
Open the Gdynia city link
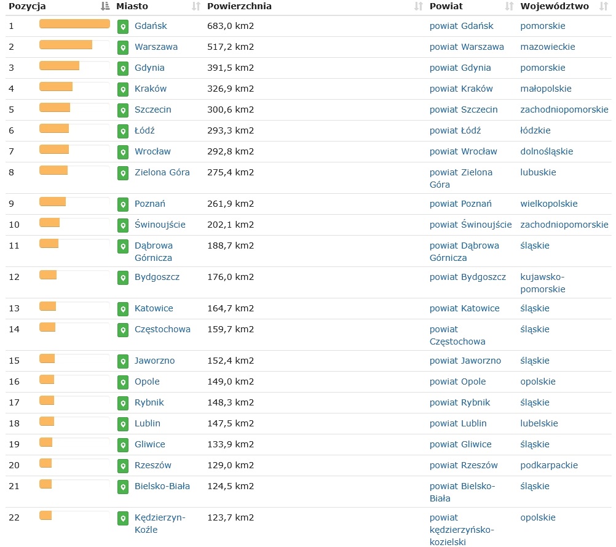click(149, 68)
